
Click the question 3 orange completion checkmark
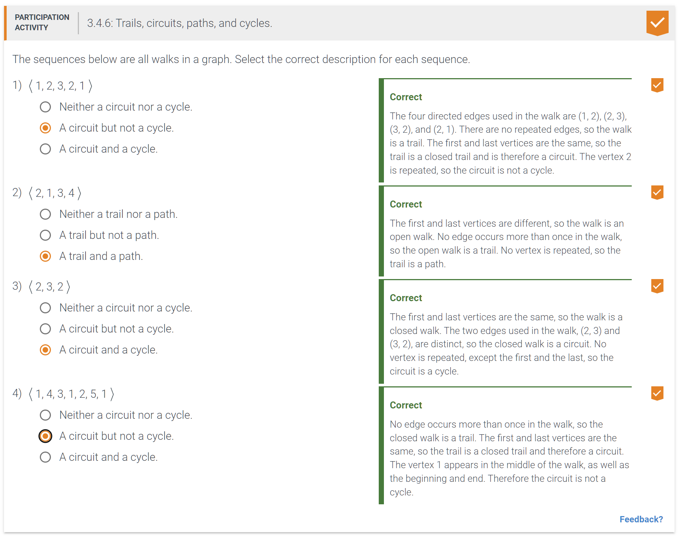(657, 286)
